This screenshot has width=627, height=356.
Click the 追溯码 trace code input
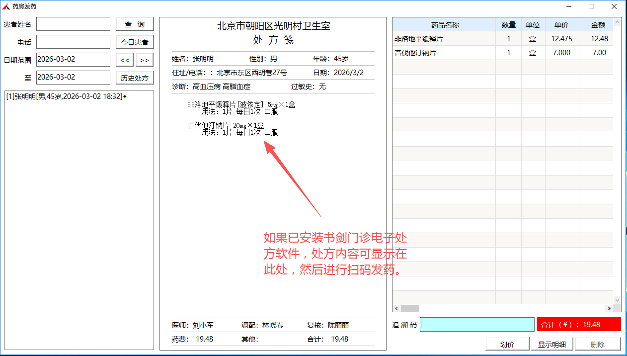(x=477, y=325)
